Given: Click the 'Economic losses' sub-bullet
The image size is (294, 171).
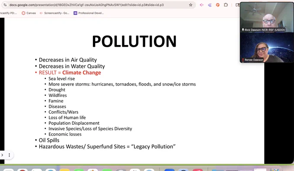Looking at the screenshot, I should pos(65,134).
